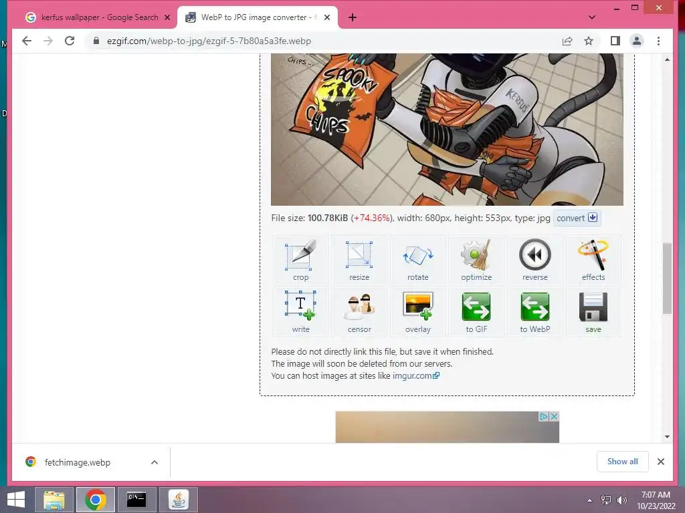The image size is (685, 513).
Task: Open the censor tool
Action: click(x=359, y=312)
